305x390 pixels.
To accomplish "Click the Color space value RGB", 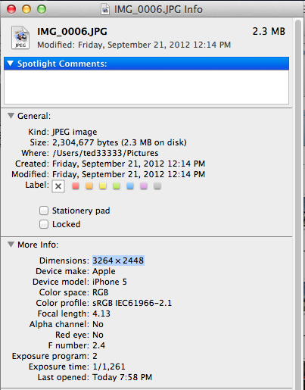I will point(100,292).
